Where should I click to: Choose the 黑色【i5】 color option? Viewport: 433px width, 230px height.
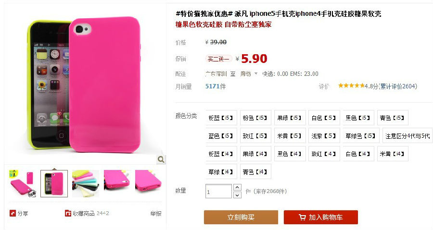pos(358,118)
